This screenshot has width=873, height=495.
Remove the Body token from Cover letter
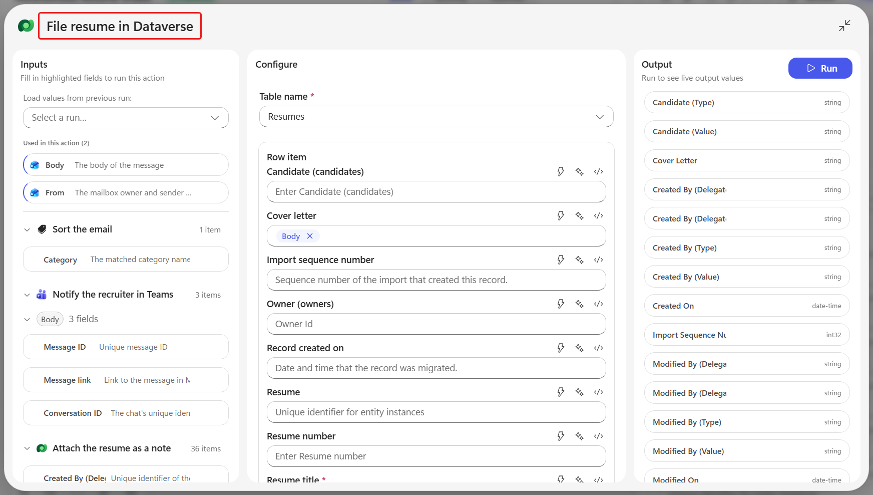310,236
